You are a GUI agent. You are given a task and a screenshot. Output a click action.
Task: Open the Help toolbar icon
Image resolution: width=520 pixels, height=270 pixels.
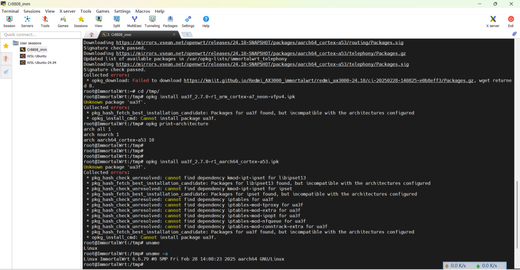tap(206, 21)
